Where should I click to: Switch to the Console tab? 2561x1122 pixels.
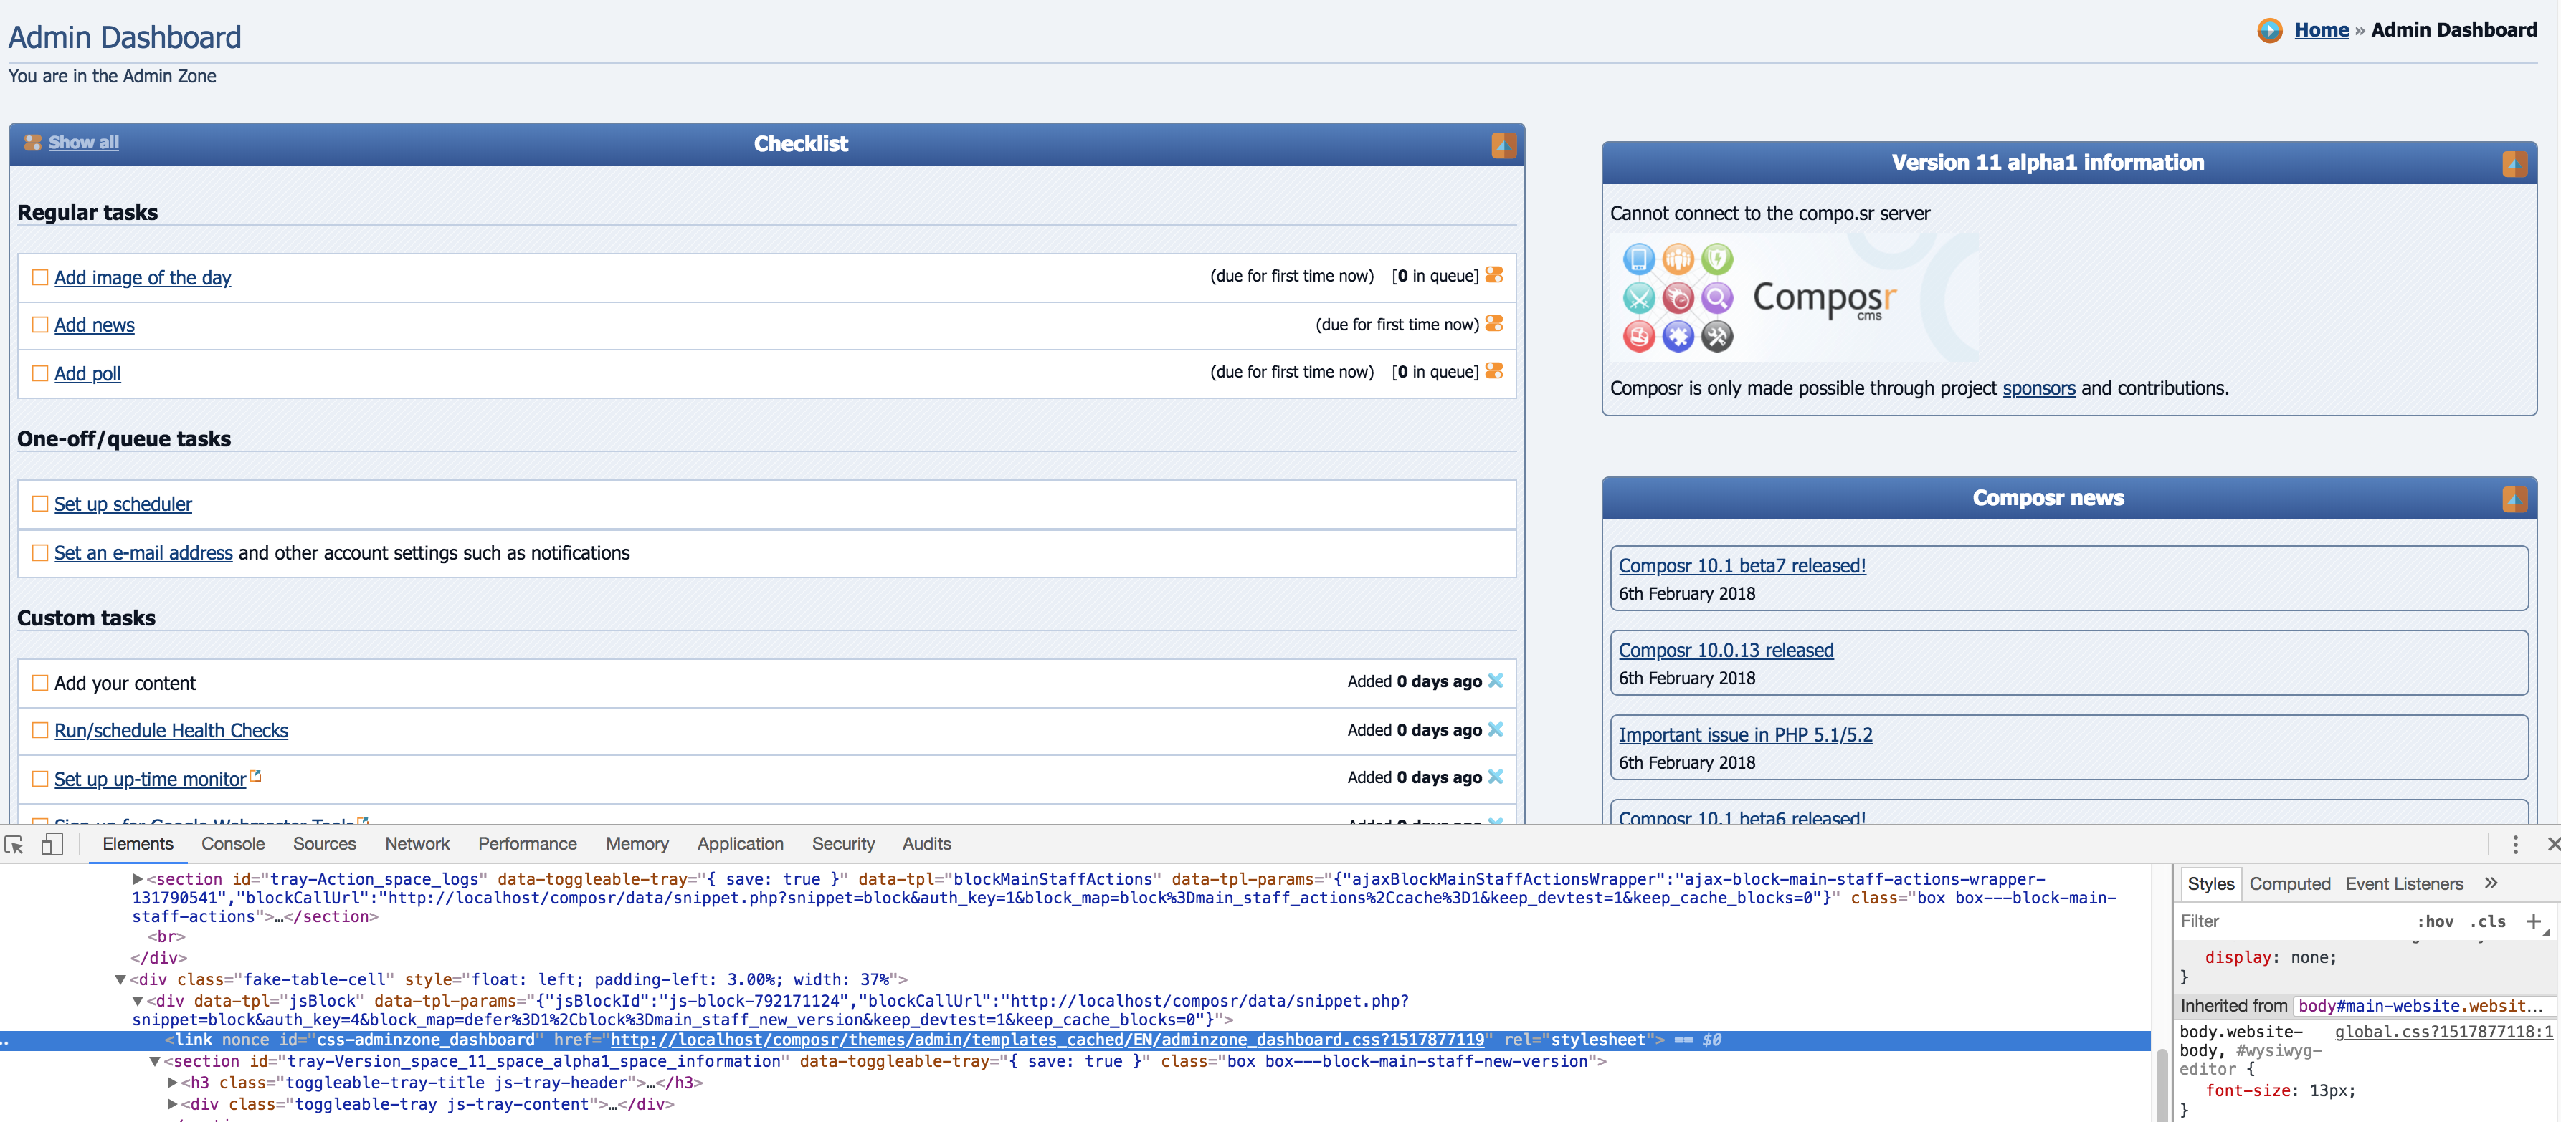coord(232,844)
